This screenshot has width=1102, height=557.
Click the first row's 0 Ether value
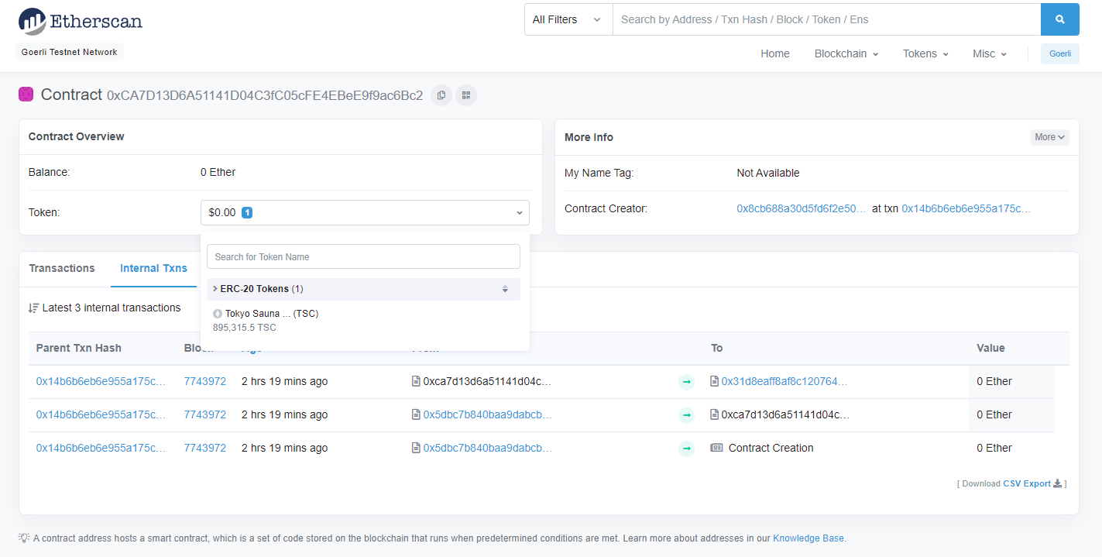(994, 381)
